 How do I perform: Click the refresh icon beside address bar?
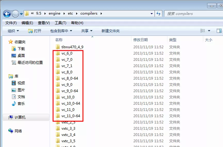pyautogui.click(x=159, y=14)
